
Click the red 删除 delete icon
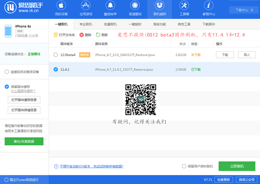point(81,35)
